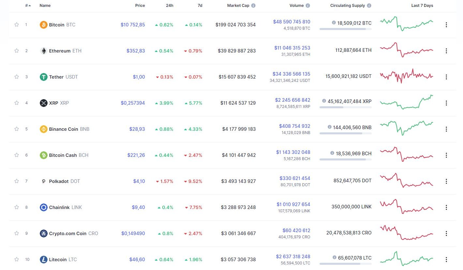Sort by 24h change header

169,6
